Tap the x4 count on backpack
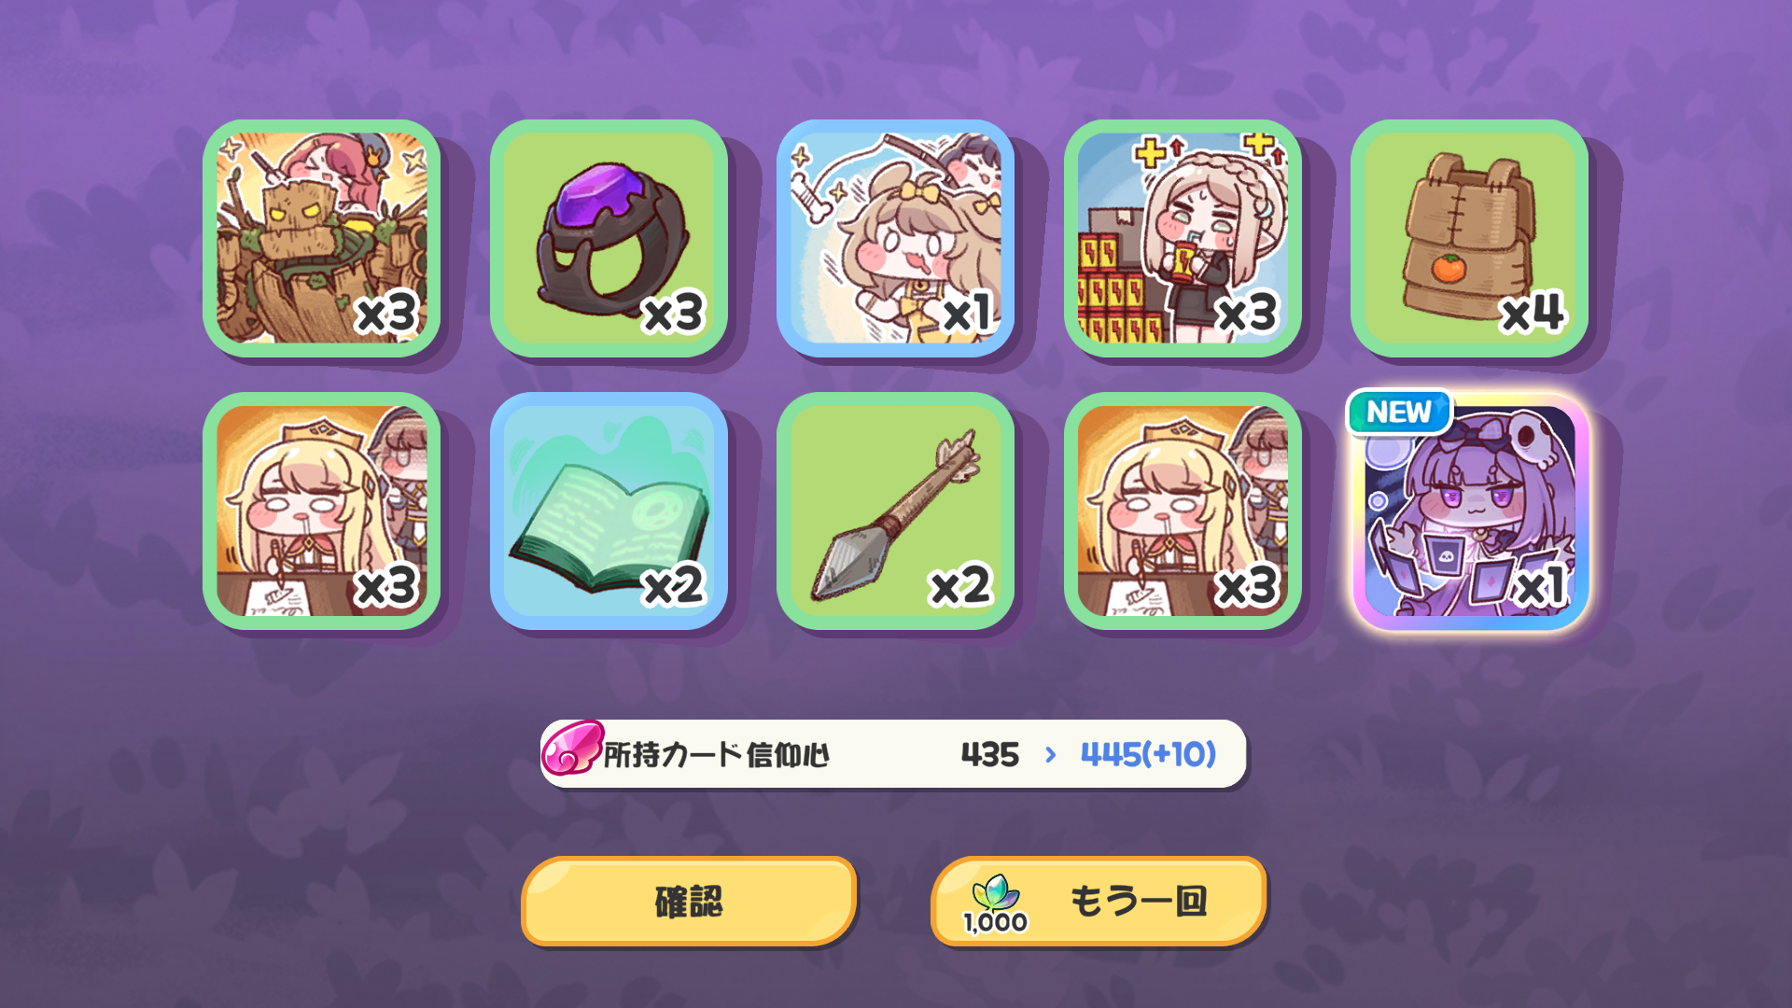The height and width of the screenshot is (1008, 1792). 1533,313
